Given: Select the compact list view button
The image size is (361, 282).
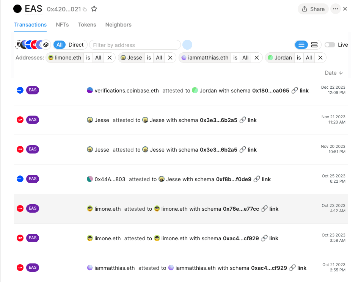Looking at the screenshot, I should coord(301,45).
